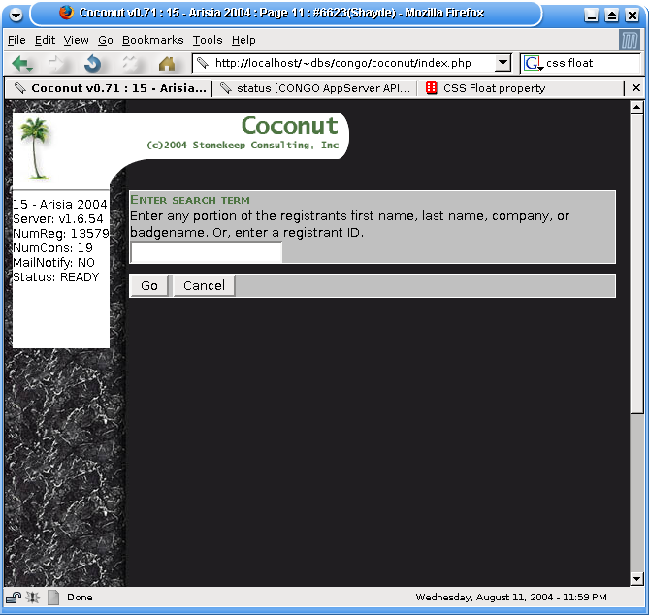This screenshot has height=615, width=649.
Task: Click the Mozilla throbber icon
Action: (x=630, y=41)
